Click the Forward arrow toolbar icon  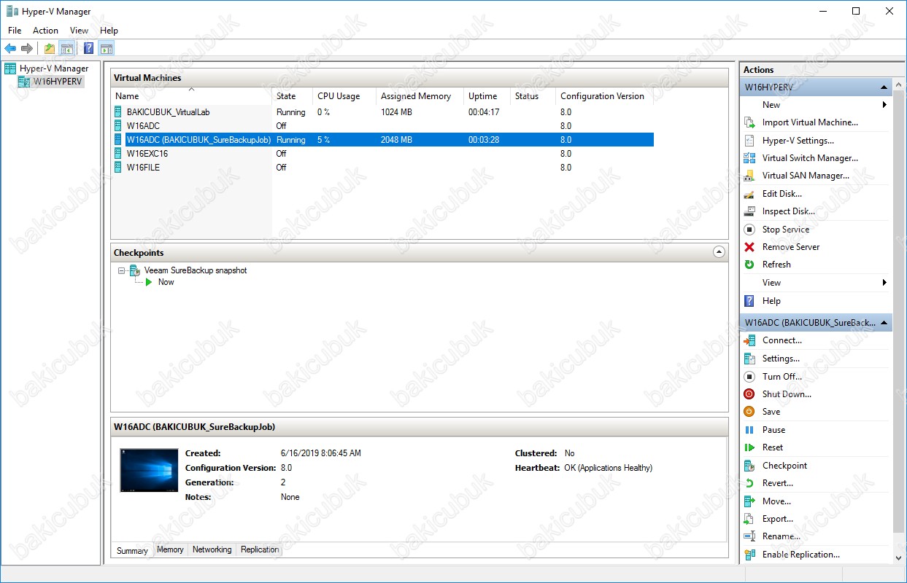click(x=27, y=49)
